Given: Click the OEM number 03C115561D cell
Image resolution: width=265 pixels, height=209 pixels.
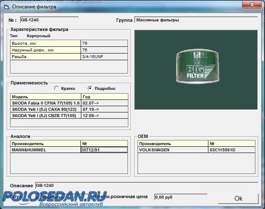Looking at the screenshot, I should click(231, 150).
